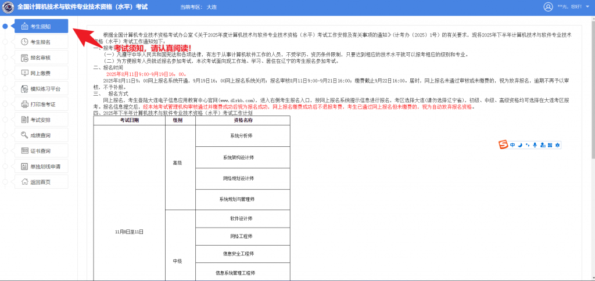
Task: Click the house icon 返回首页
Action: point(24,182)
